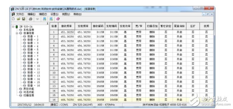Click the ZN 520-2A radio tree icon

click(17, 27)
